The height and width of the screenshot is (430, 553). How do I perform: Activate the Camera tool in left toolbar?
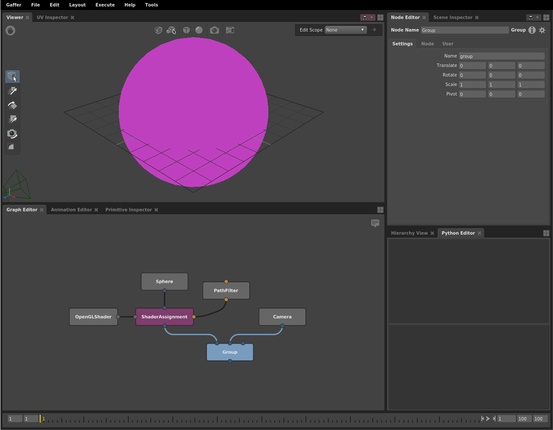tap(12, 134)
